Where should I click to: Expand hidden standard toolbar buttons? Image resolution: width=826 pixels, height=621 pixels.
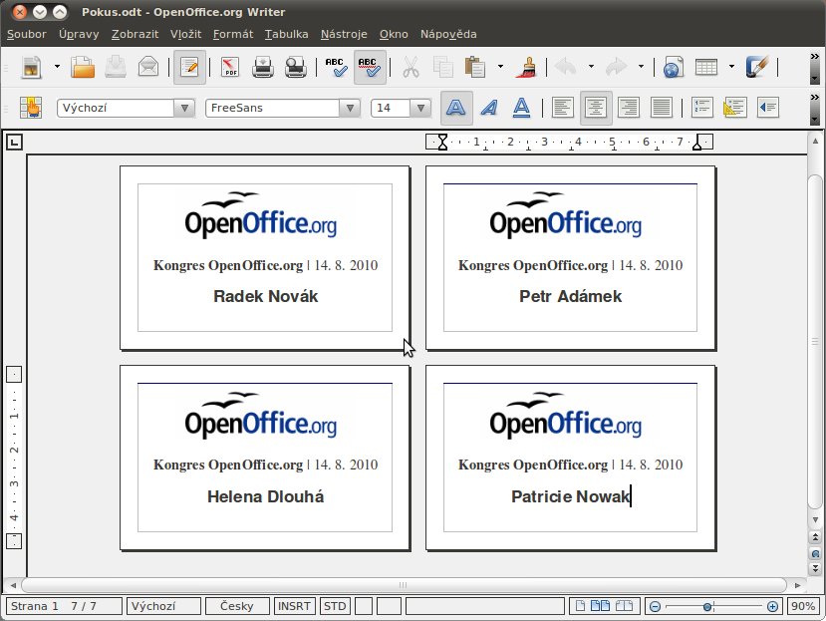click(x=814, y=68)
